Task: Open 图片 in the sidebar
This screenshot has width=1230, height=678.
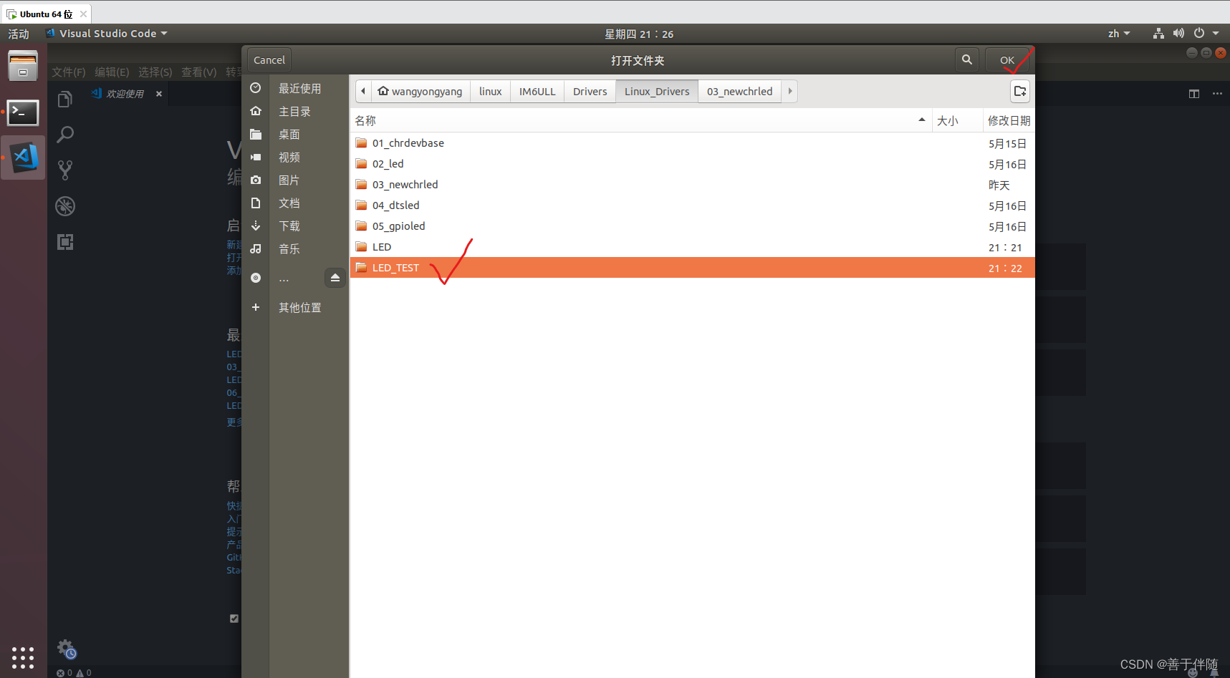Action: click(295, 180)
